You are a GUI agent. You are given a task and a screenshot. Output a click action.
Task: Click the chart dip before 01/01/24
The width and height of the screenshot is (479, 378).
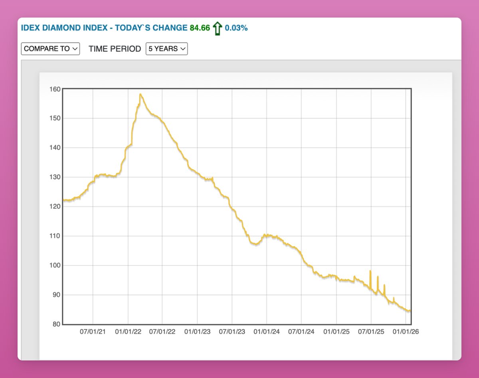click(x=255, y=244)
